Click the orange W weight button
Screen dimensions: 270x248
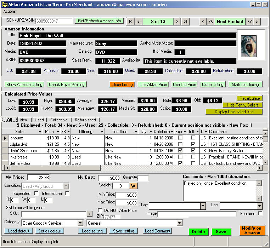pyautogui.click(x=134, y=186)
